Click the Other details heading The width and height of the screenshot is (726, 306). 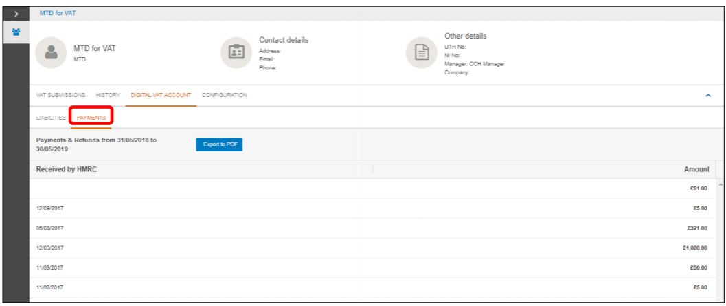[x=465, y=36]
